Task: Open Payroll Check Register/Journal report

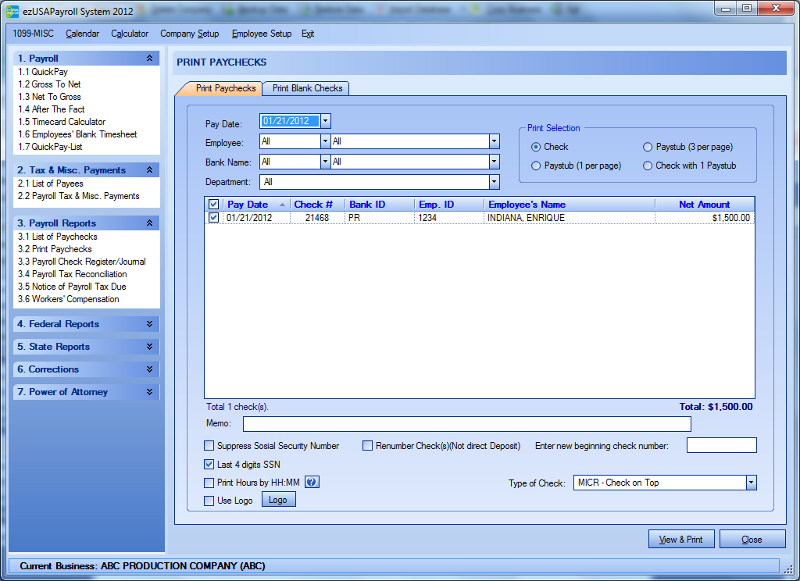Action: pyautogui.click(x=82, y=262)
